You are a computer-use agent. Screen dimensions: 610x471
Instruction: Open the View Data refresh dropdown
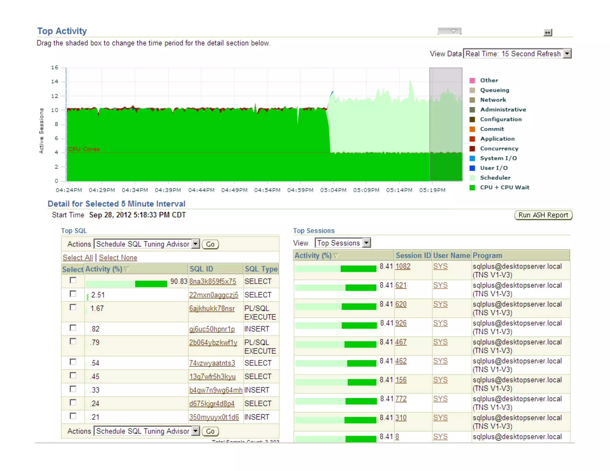(567, 54)
